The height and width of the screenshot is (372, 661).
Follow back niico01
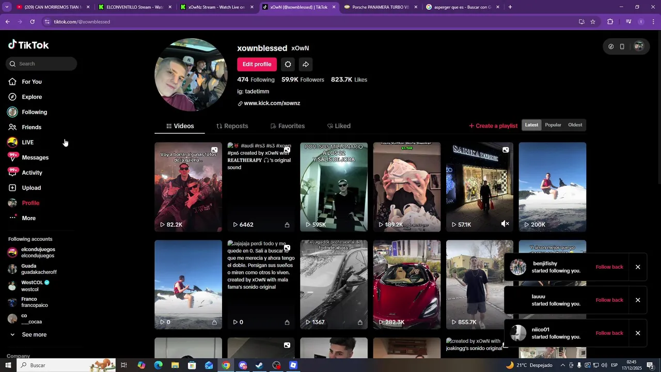(609, 333)
